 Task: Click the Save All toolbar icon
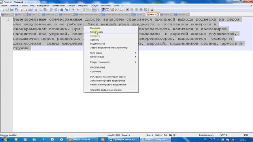[x=16, y=9]
